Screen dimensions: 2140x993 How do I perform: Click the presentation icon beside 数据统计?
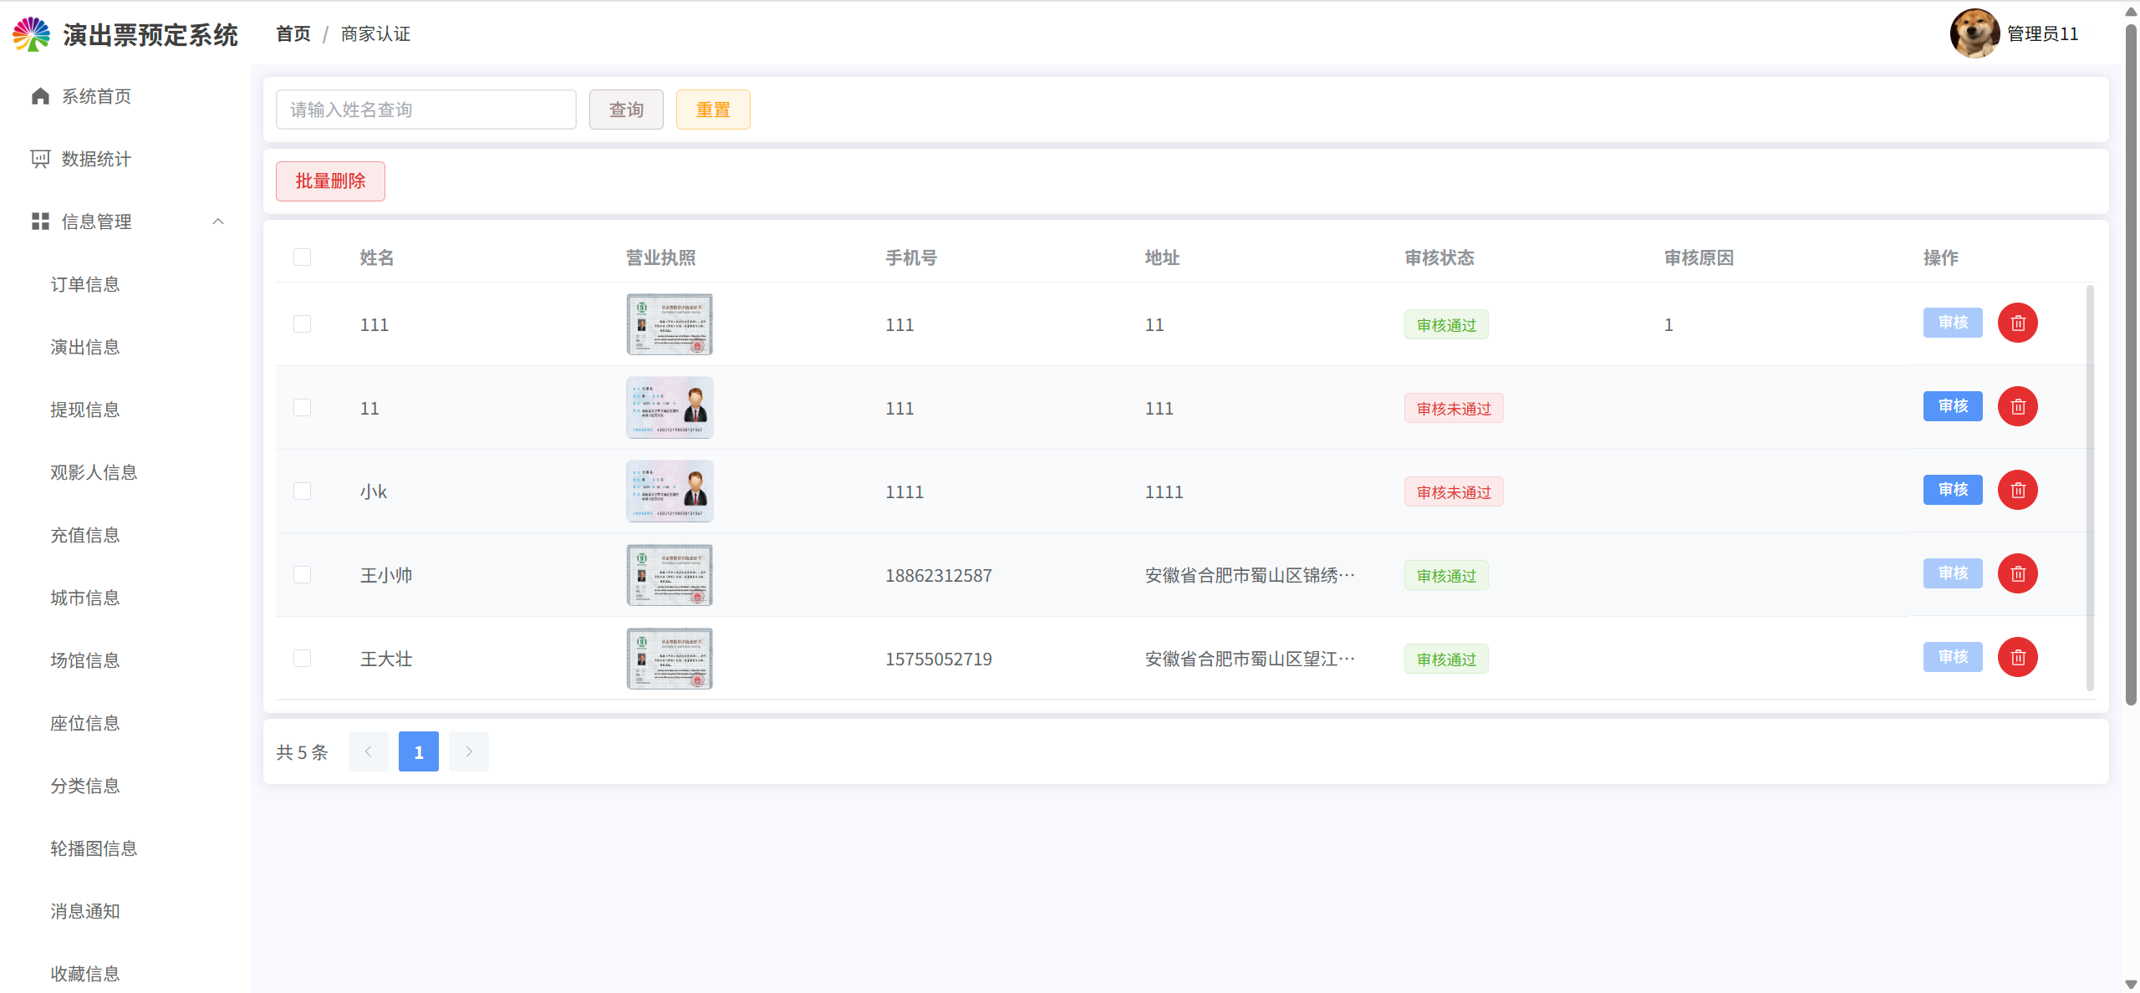click(40, 159)
